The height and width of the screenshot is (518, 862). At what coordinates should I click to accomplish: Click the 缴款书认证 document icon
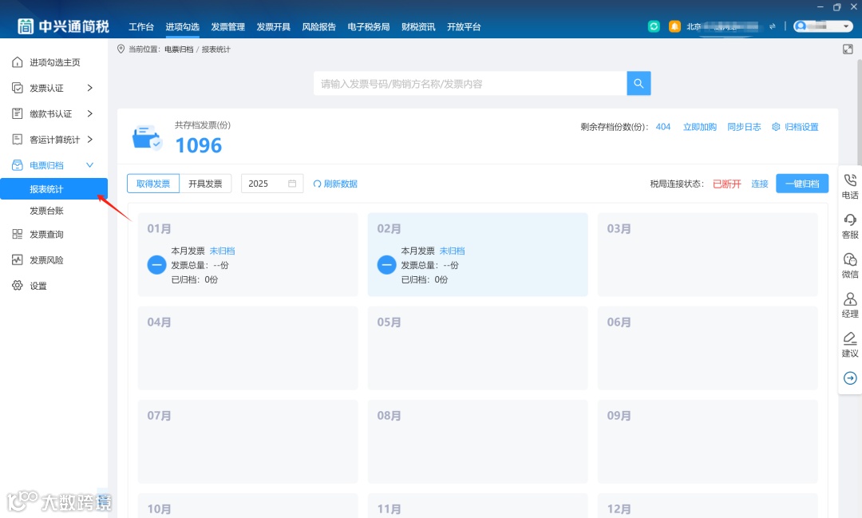(x=18, y=114)
